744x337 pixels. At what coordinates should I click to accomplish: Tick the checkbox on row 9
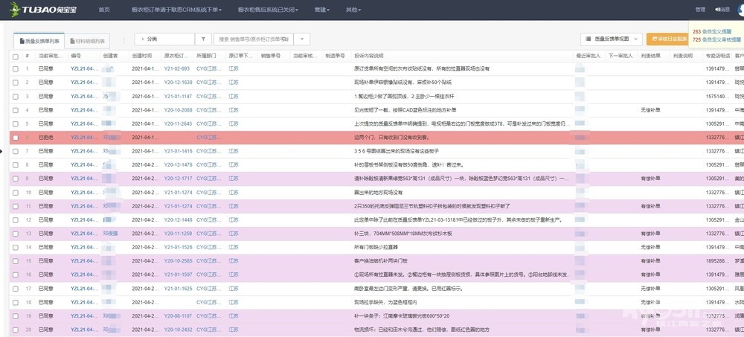[15, 179]
